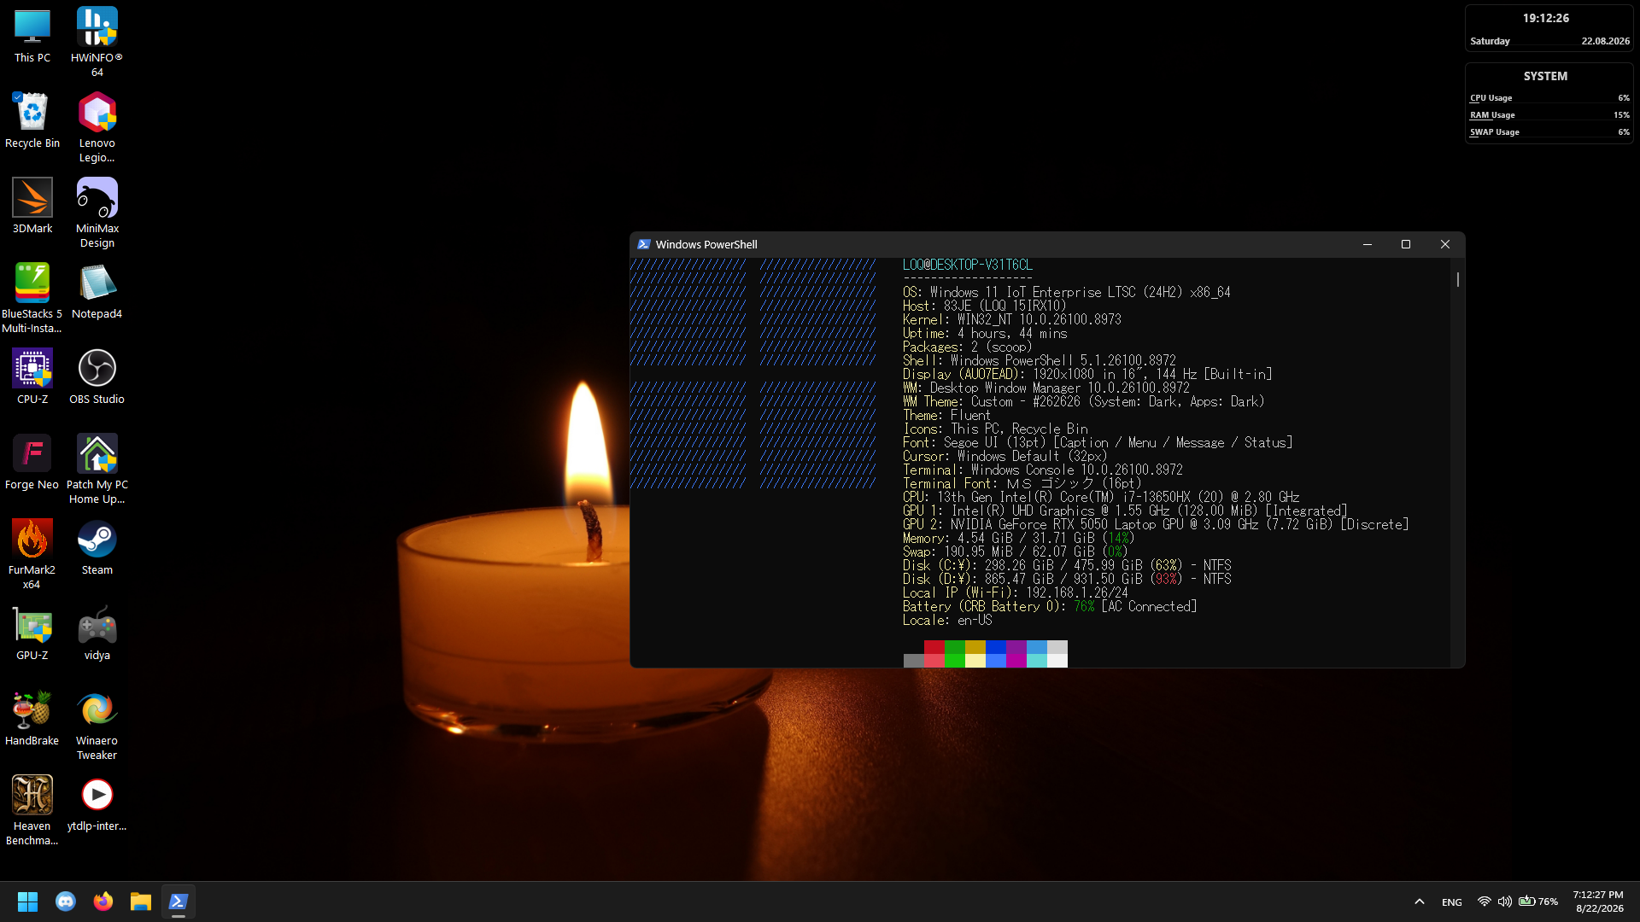Select the vidya gamepad desktop icon
1640x922 pixels.
point(97,633)
